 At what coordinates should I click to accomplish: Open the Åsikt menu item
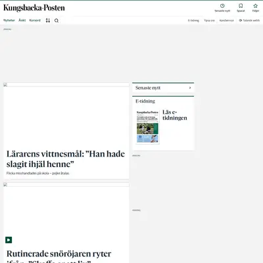click(22, 20)
